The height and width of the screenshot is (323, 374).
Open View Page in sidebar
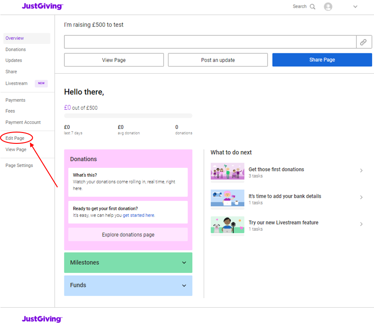coord(16,149)
